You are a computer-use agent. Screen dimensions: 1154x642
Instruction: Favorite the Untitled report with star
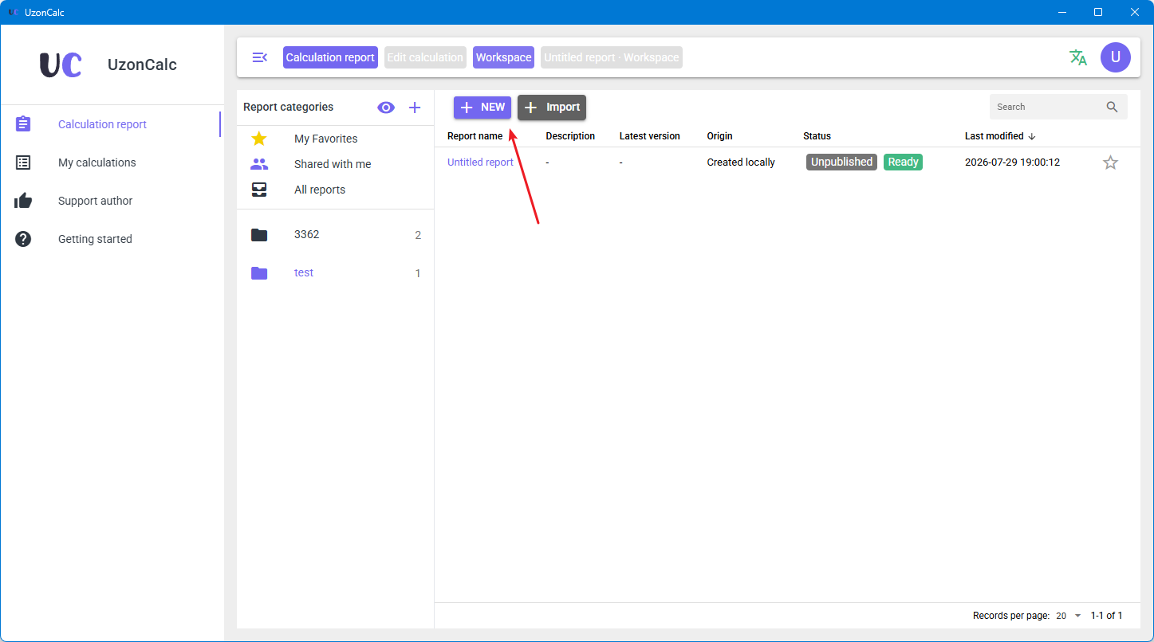(1110, 162)
